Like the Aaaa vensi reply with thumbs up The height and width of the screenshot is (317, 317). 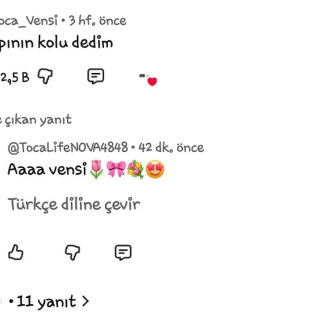click(x=16, y=252)
